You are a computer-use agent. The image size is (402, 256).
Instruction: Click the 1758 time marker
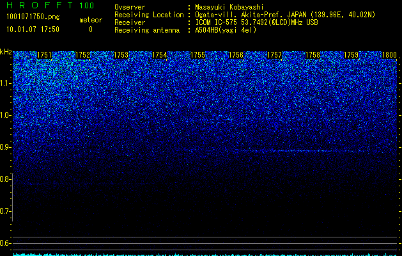(x=313, y=55)
